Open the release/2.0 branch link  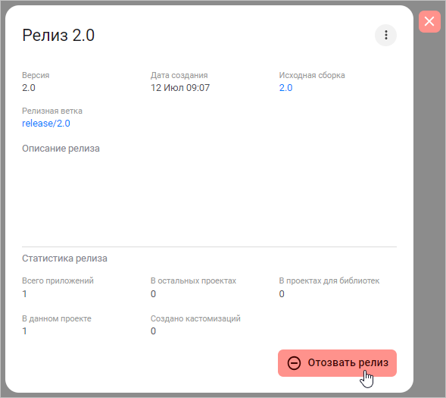coord(46,124)
